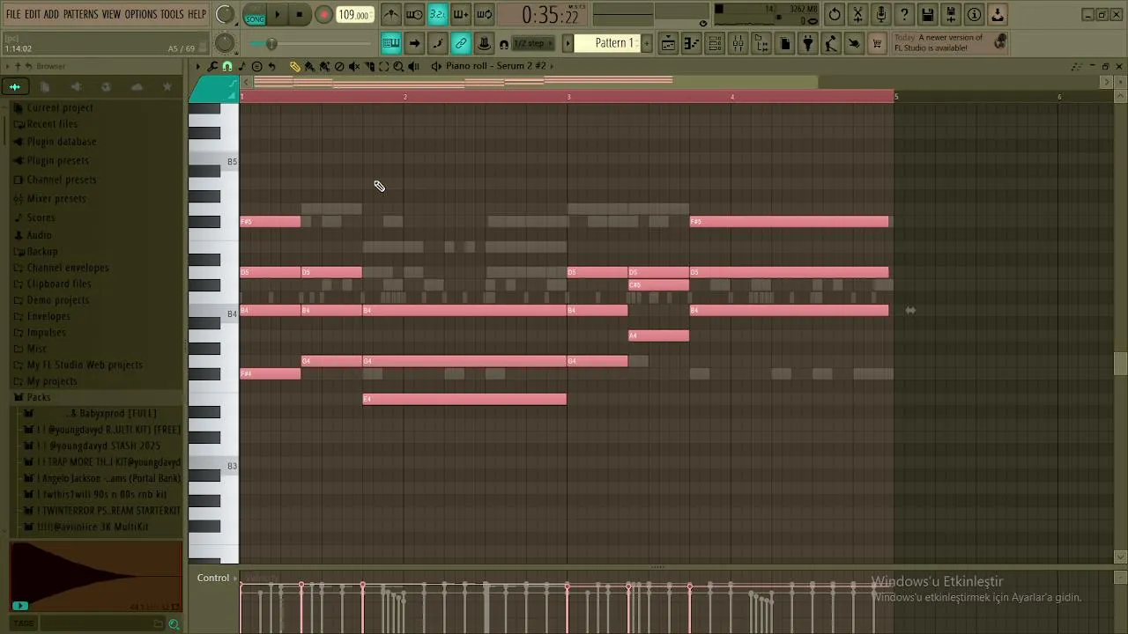The height and width of the screenshot is (634, 1128).
Task: Select the piano roll Paint brush tool
Action: [x=309, y=66]
